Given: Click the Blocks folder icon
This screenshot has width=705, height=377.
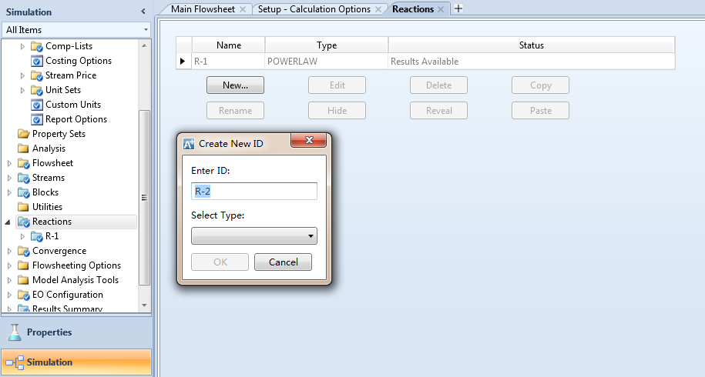Looking at the screenshot, I should click(23, 192).
